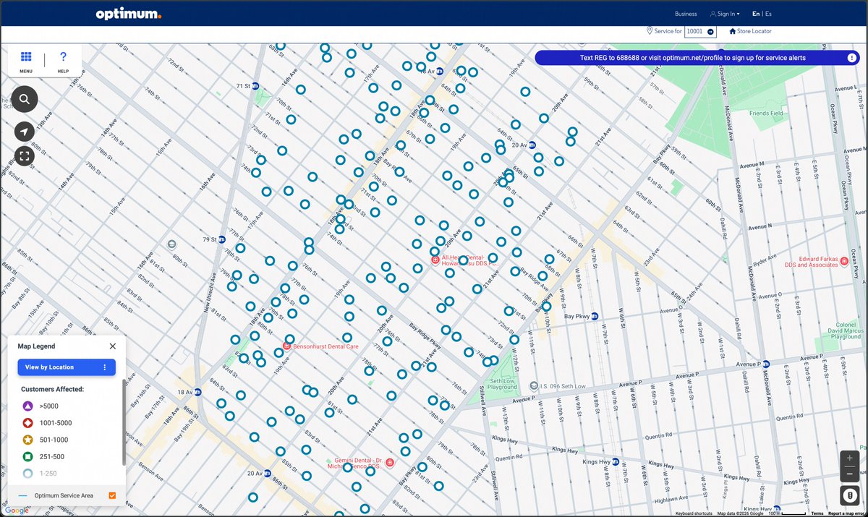Click the 501-1000 gold star symbol

coord(27,440)
